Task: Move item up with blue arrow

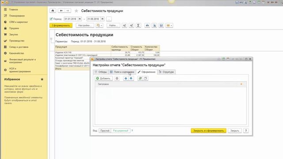Action: click(x=126, y=79)
